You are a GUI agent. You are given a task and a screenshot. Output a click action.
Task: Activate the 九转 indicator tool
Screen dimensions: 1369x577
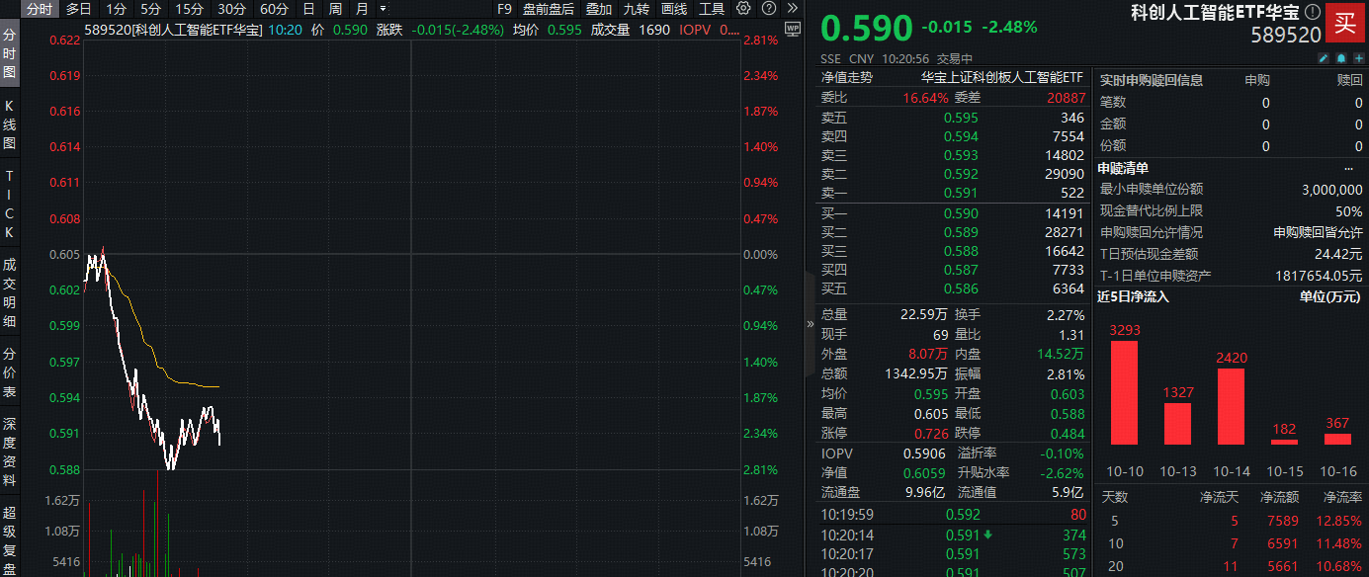coord(638,9)
